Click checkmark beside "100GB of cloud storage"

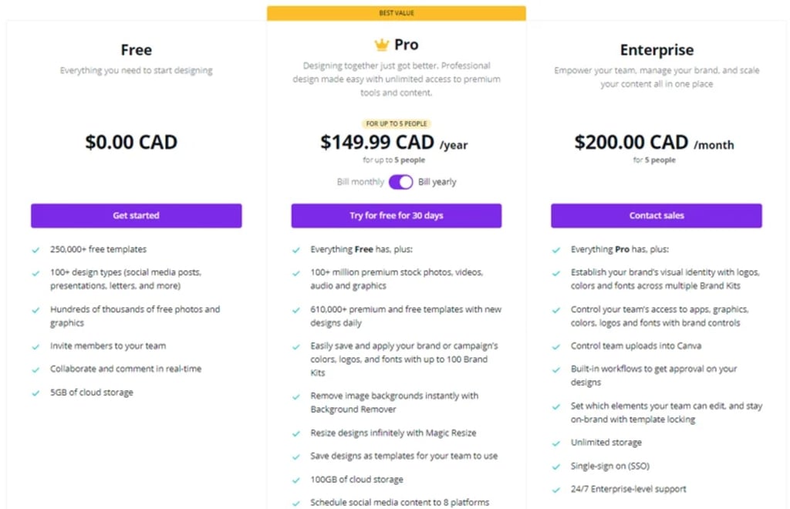295,479
